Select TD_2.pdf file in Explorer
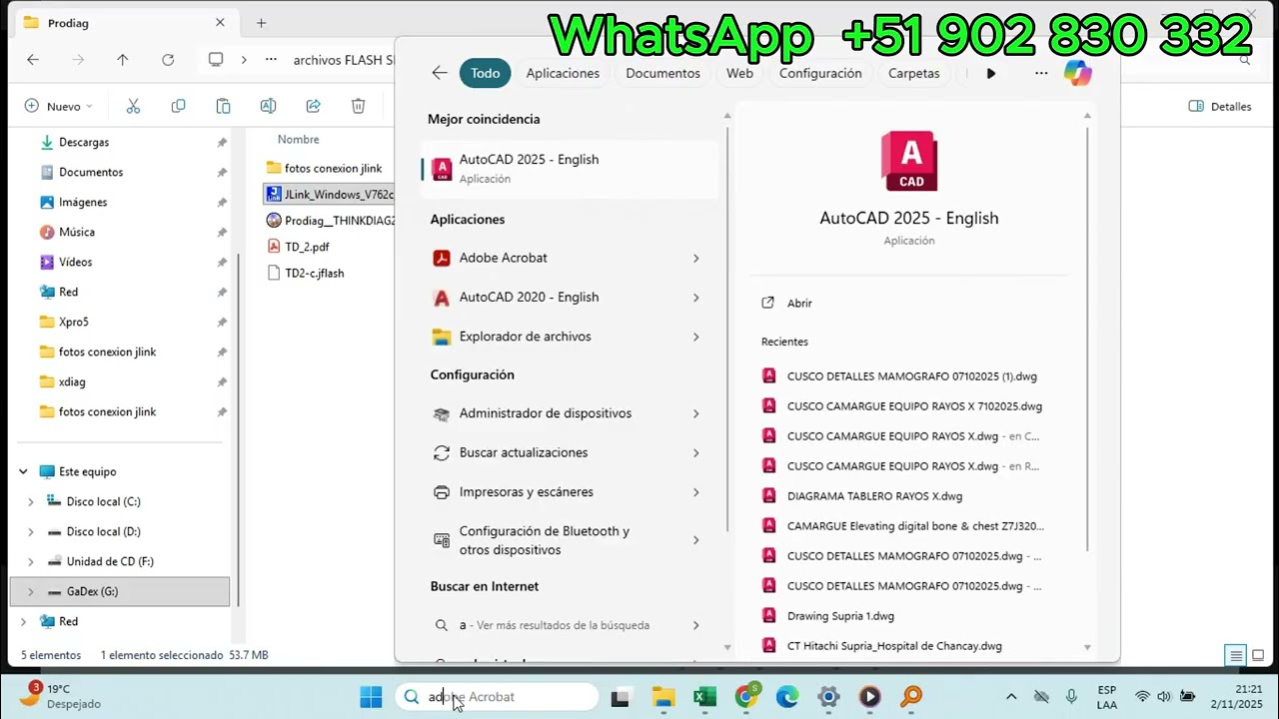The height and width of the screenshot is (719, 1279). (307, 247)
